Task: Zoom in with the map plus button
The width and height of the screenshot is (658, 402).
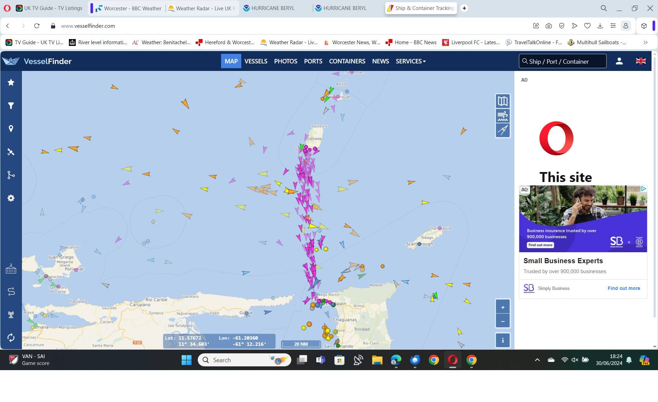Action: (503, 307)
